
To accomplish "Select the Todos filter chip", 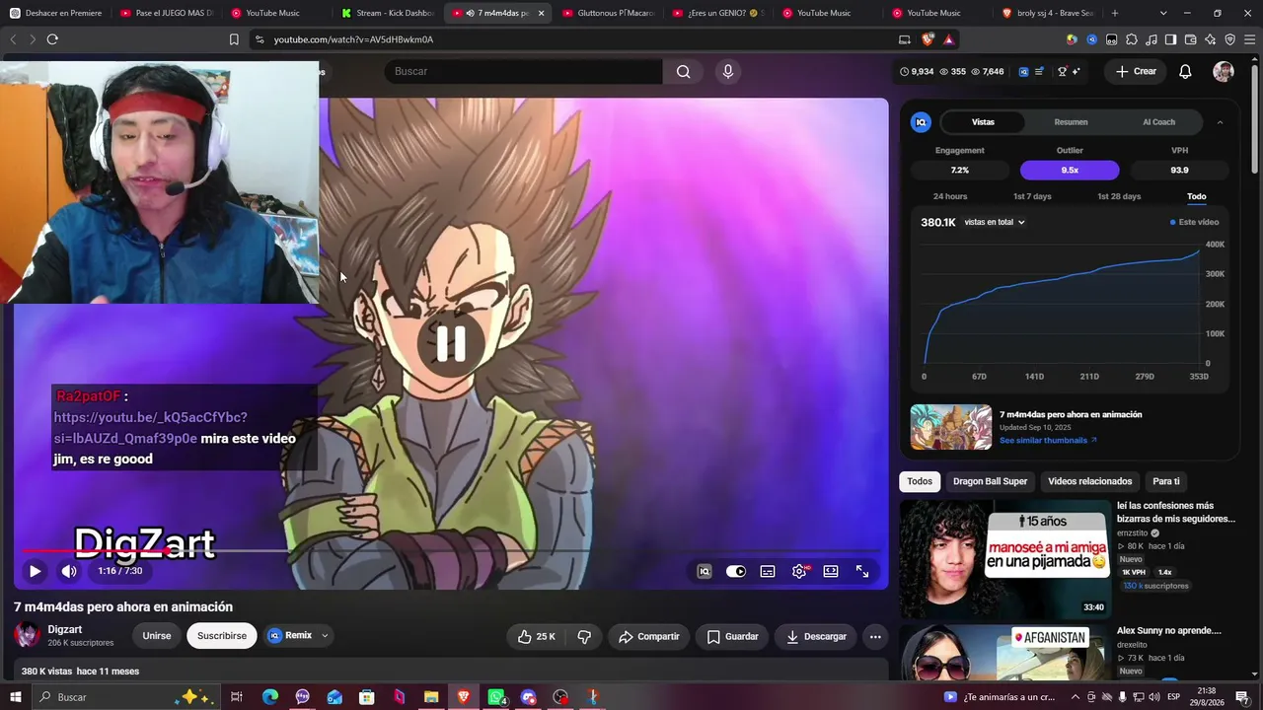I will click(x=920, y=481).
